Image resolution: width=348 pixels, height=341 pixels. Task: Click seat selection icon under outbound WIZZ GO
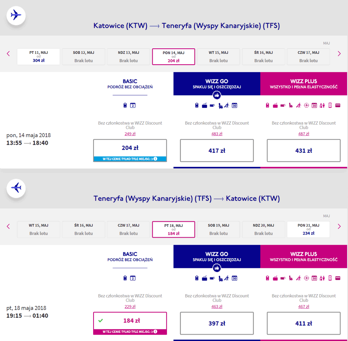pos(220,106)
